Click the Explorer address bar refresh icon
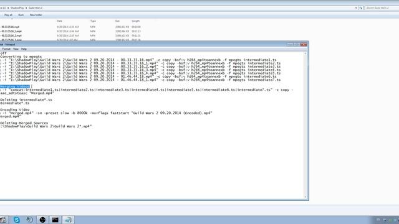This screenshot has width=399, height=224. 360,8
